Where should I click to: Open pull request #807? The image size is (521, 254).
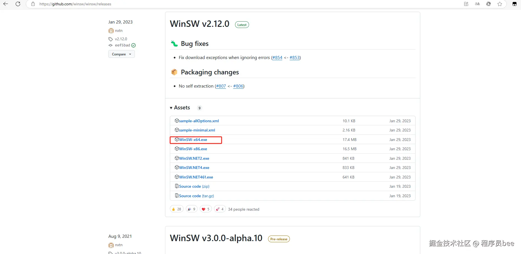[x=221, y=86]
